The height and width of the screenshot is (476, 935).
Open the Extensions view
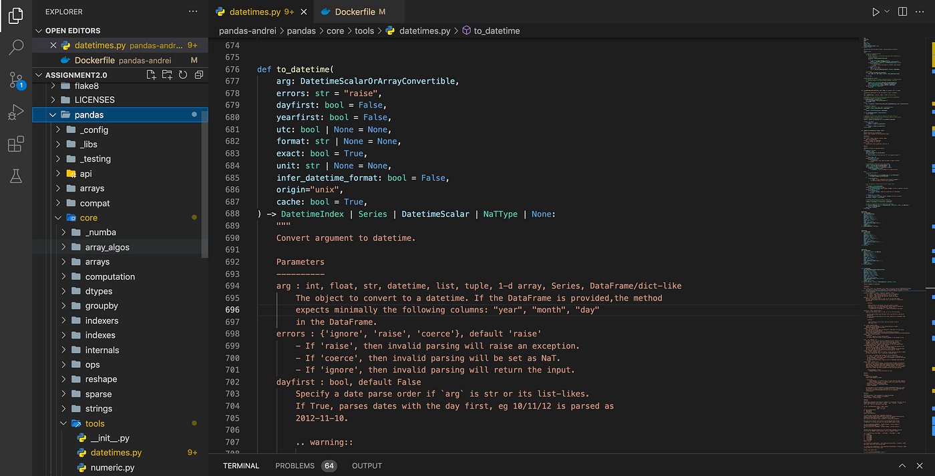[x=16, y=144]
